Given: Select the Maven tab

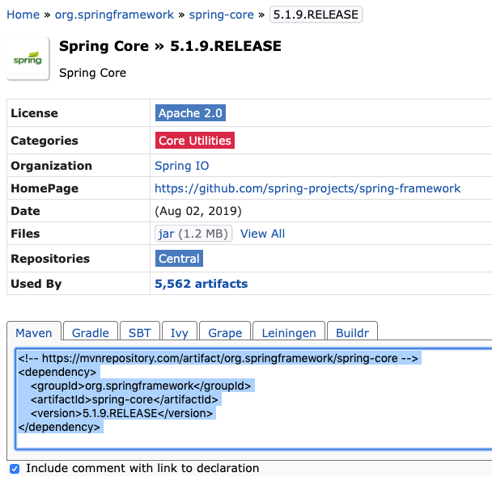Looking at the screenshot, I should click(x=34, y=332).
